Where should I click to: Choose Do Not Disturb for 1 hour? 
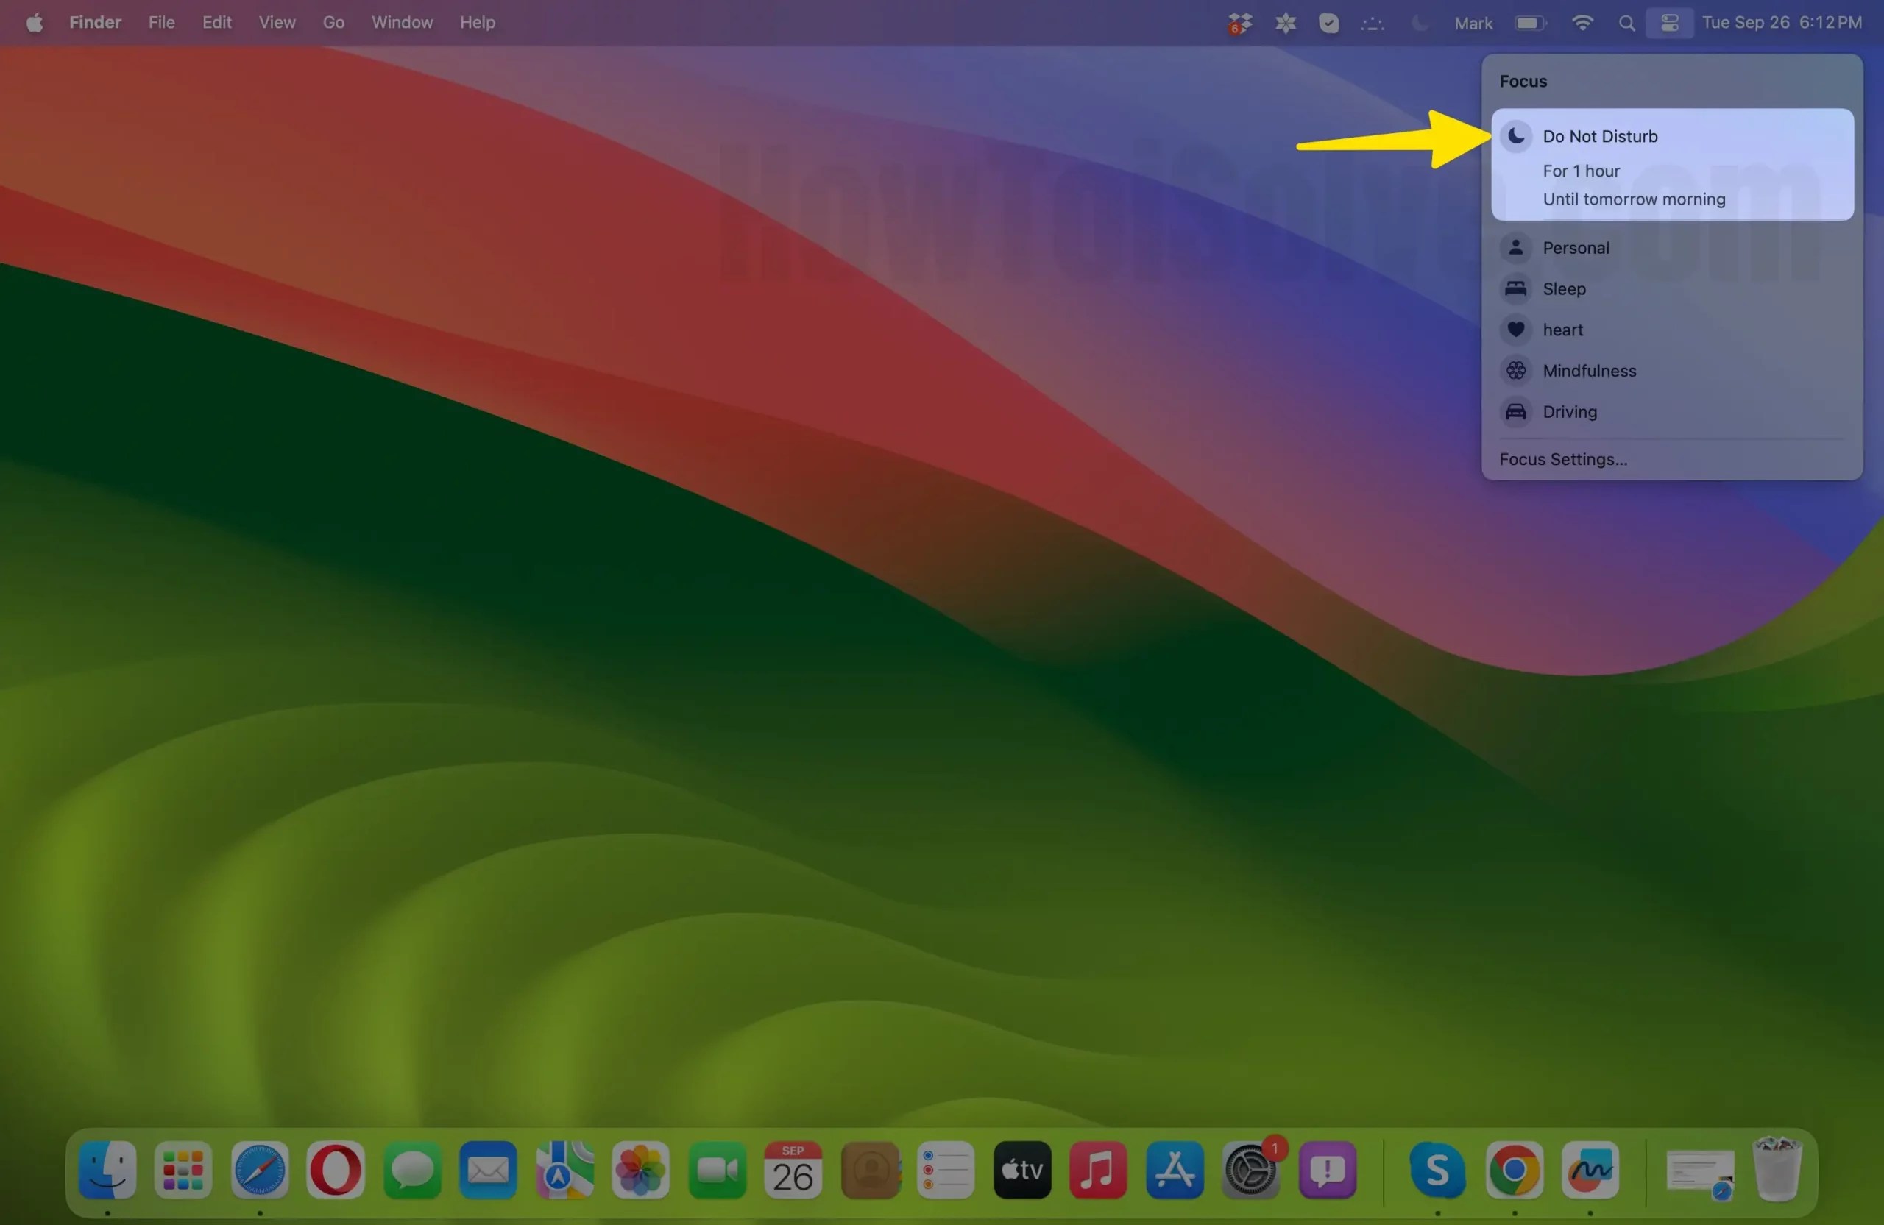click(1581, 170)
